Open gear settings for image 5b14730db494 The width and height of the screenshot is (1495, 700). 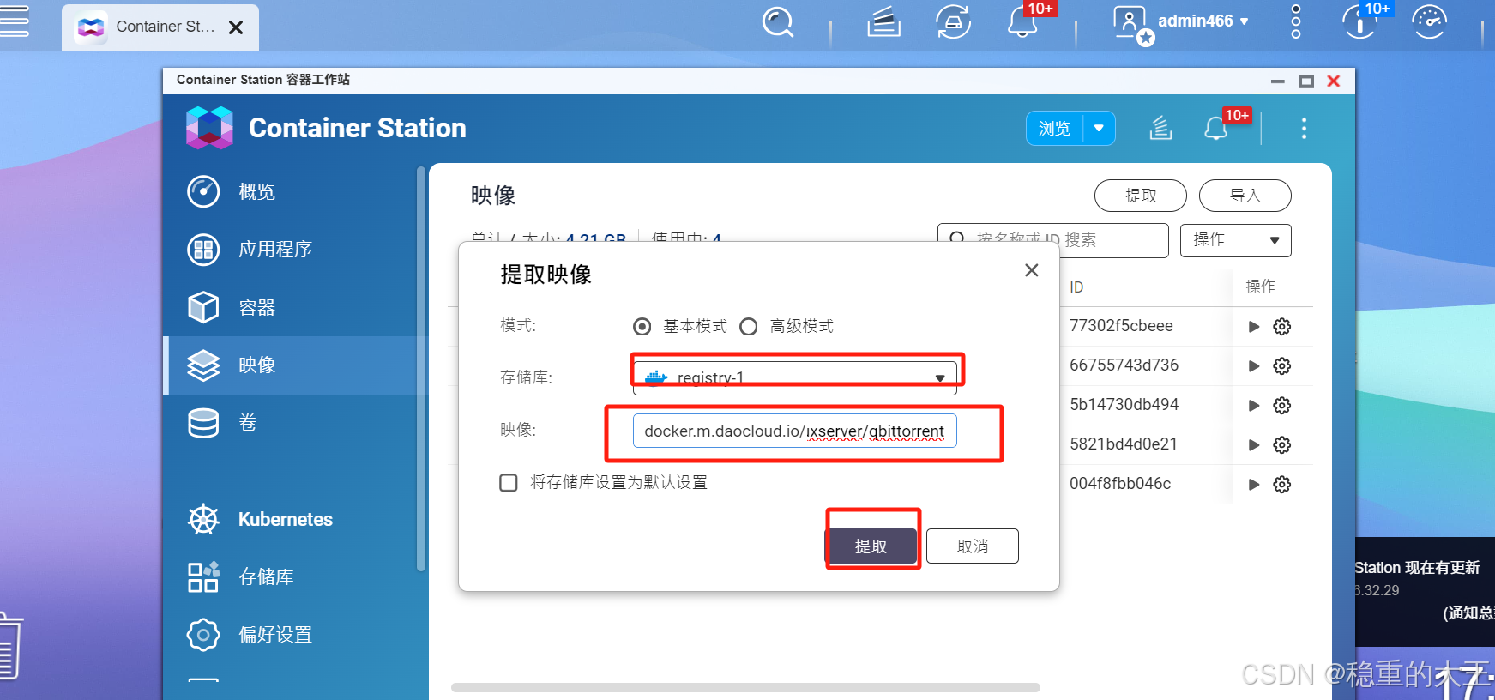(x=1282, y=406)
